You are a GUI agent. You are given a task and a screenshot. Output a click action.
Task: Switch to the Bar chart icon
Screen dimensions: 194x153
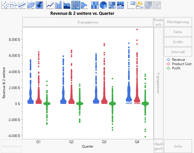(59, 5)
